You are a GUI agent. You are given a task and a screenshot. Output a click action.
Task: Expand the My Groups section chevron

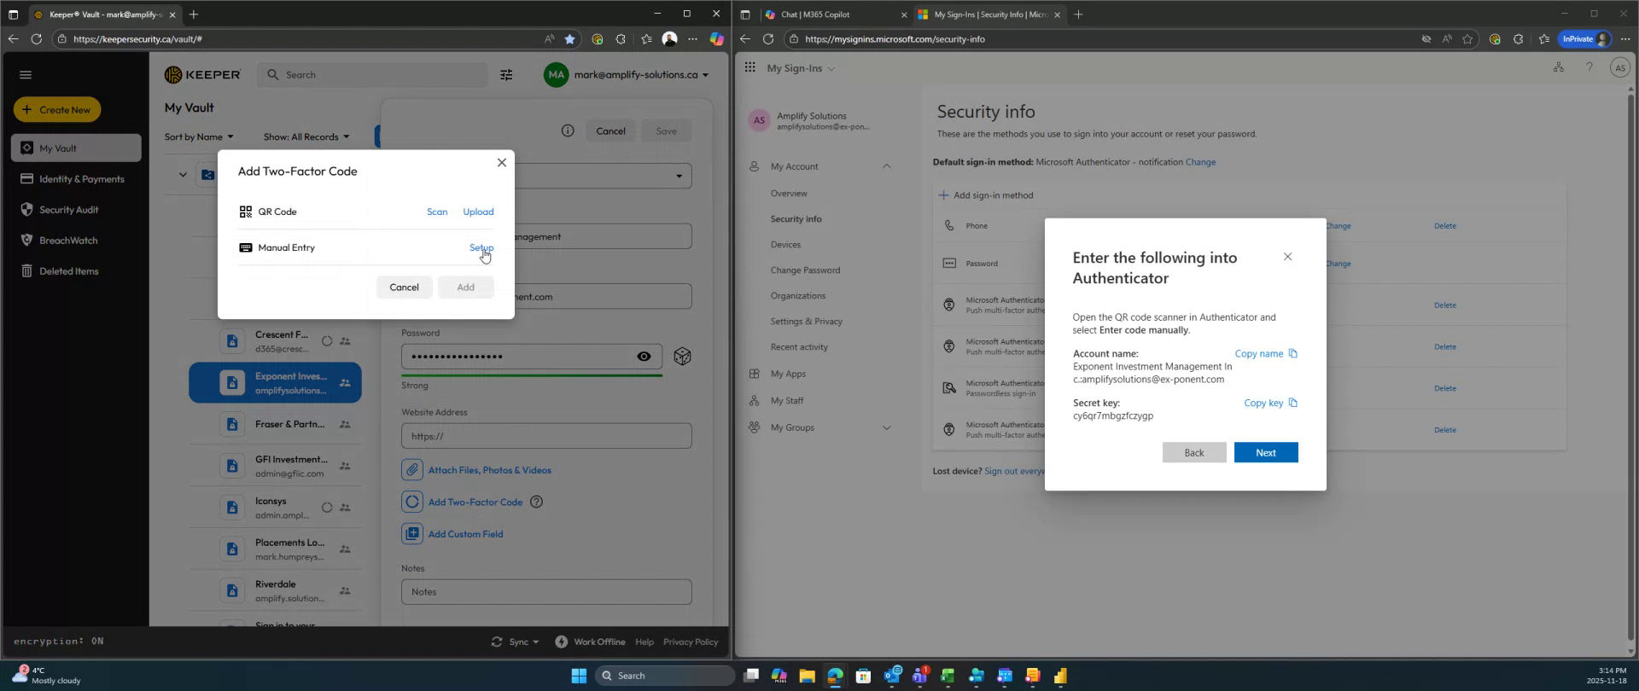click(886, 427)
